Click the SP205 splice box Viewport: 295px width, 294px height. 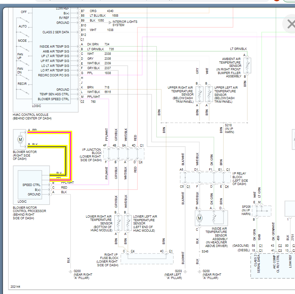(x=262, y=211)
